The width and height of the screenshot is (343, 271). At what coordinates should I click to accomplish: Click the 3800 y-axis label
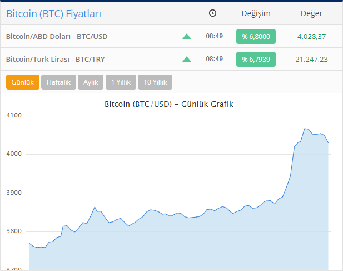(x=14, y=231)
